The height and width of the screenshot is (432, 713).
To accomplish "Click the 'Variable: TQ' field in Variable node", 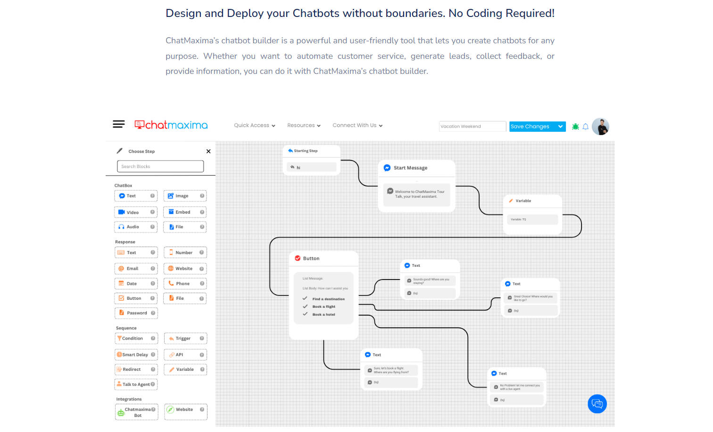I will 533,219.
